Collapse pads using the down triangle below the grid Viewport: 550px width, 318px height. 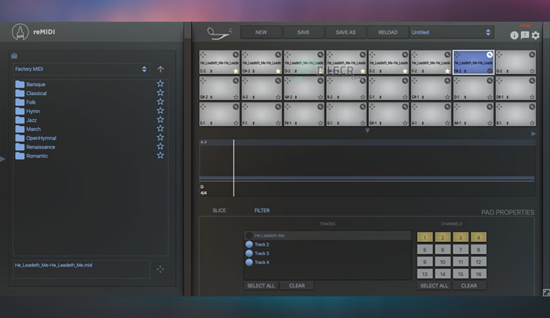point(367,131)
